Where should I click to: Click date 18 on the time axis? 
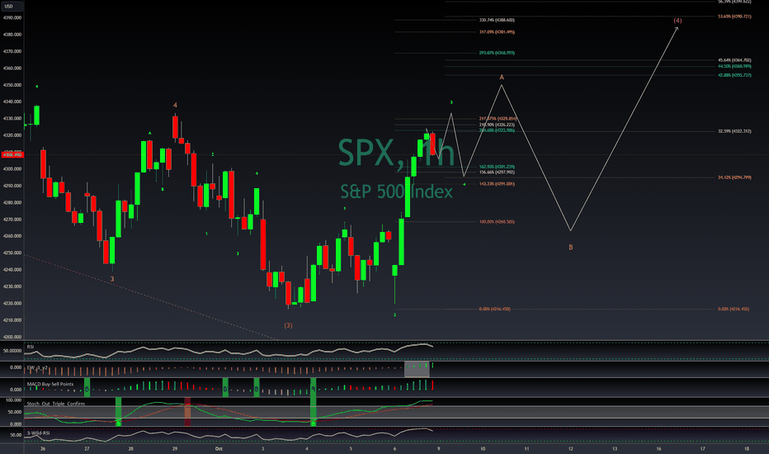coord(747,448)
